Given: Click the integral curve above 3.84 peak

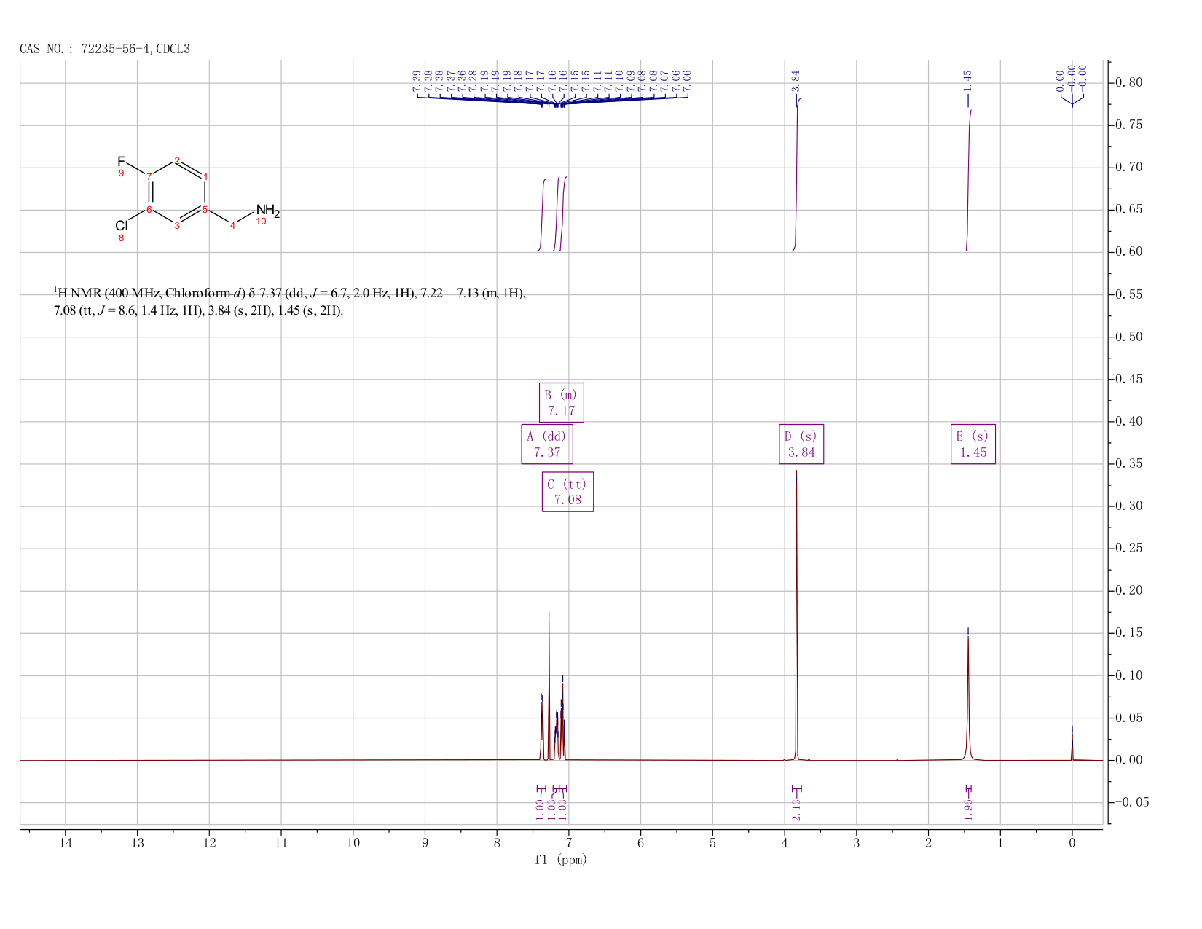Looking at the screenshot, I should point(797,175).
